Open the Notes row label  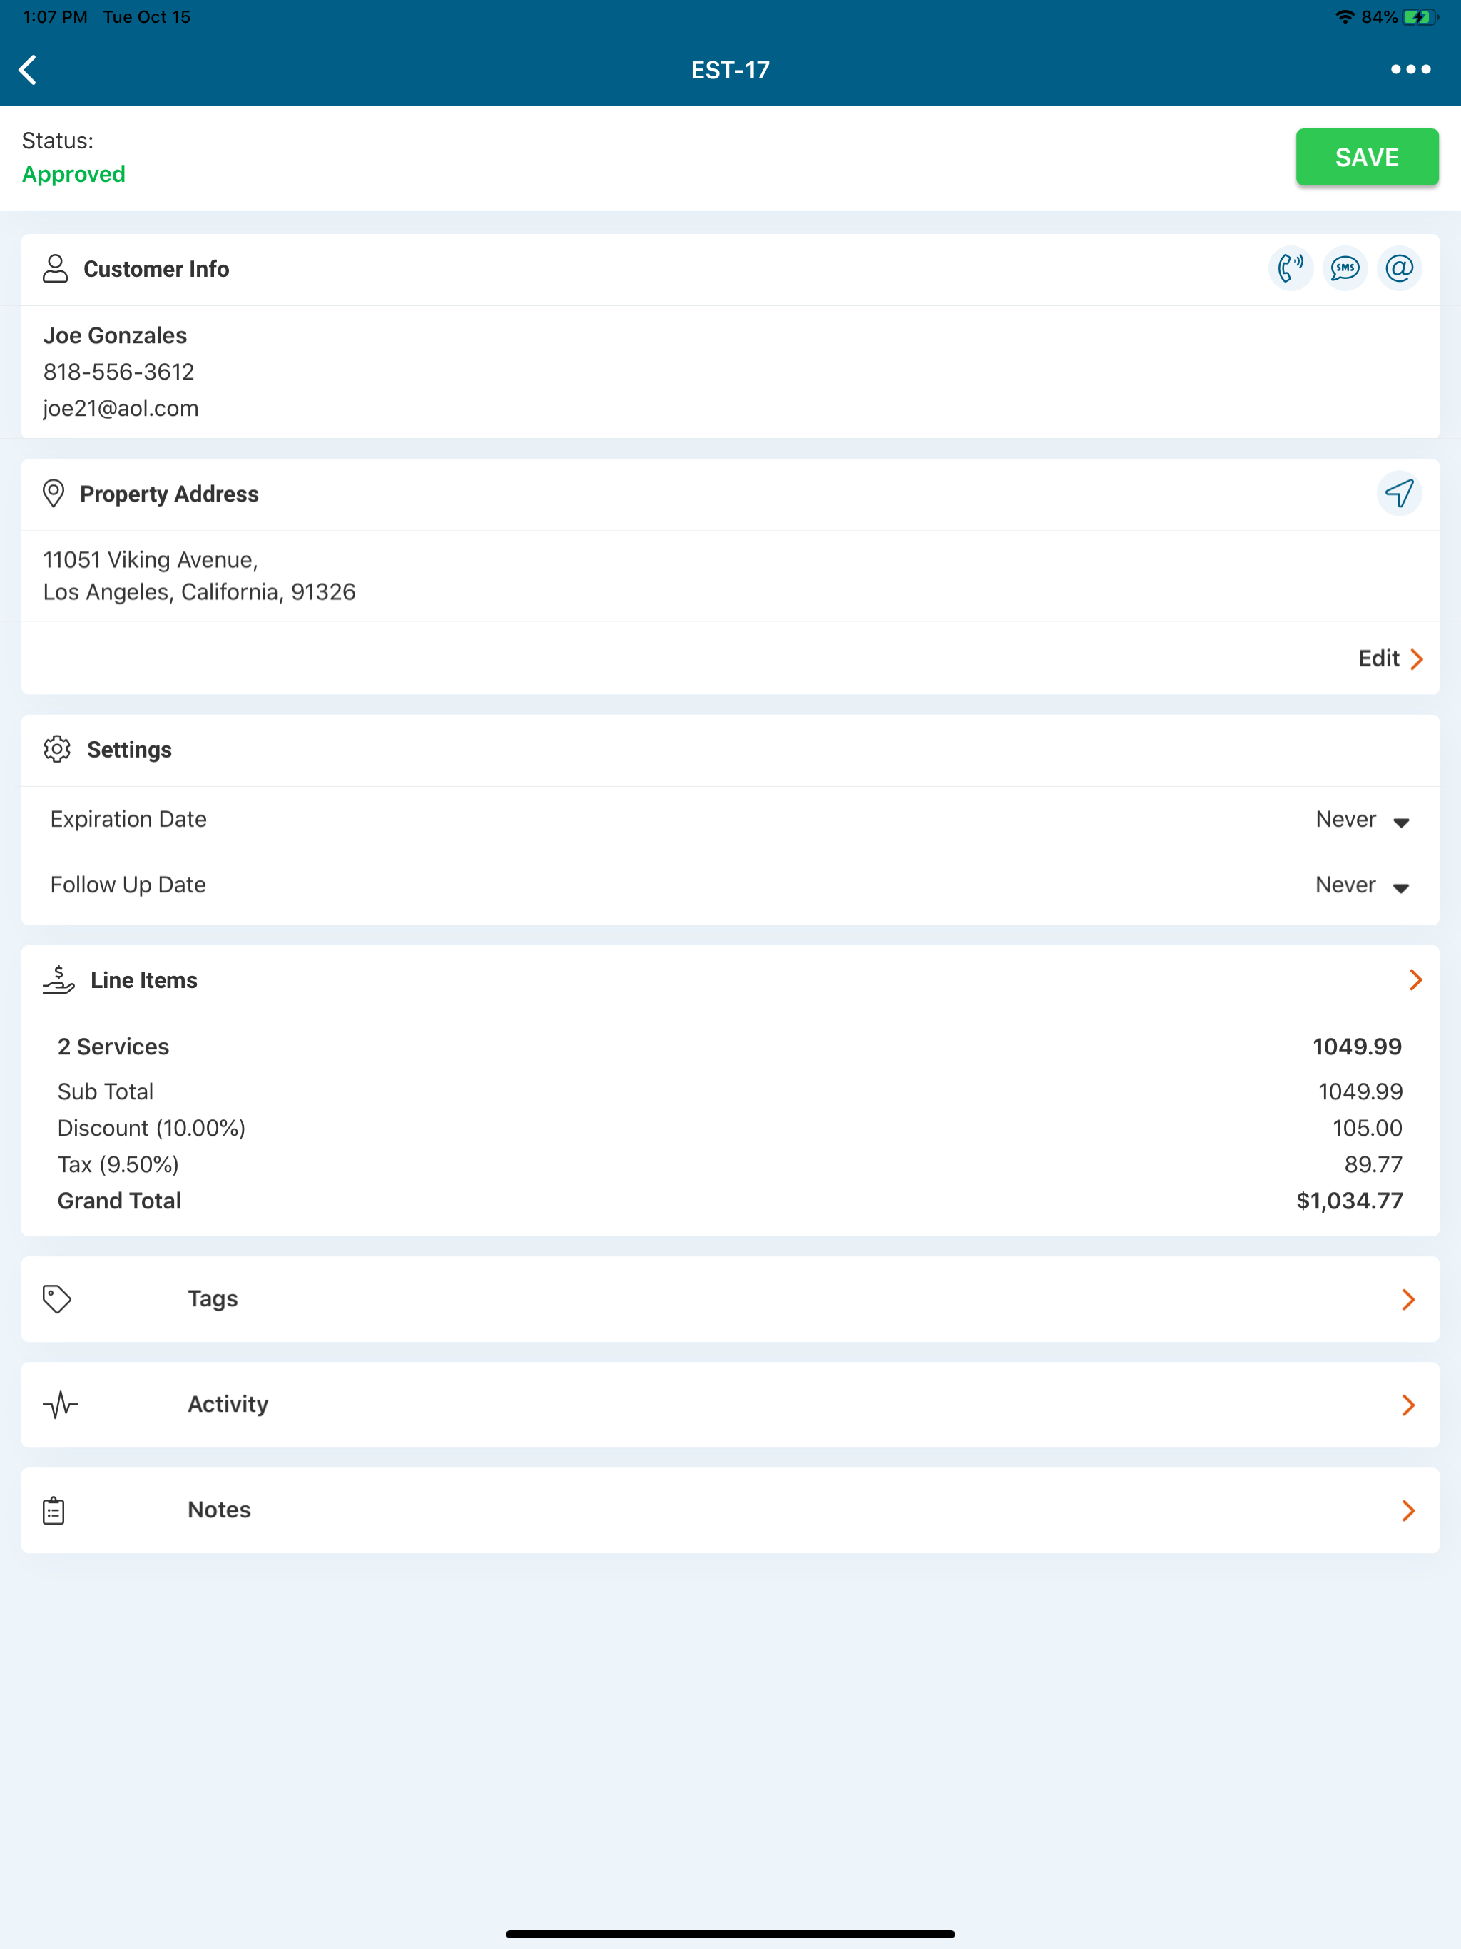[x=220, y=1510]
